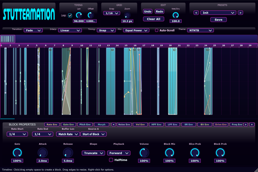Screen dimensions: 258x172
Task: Switch to the Vol Env tab
Action: click(x=140, y=125)
